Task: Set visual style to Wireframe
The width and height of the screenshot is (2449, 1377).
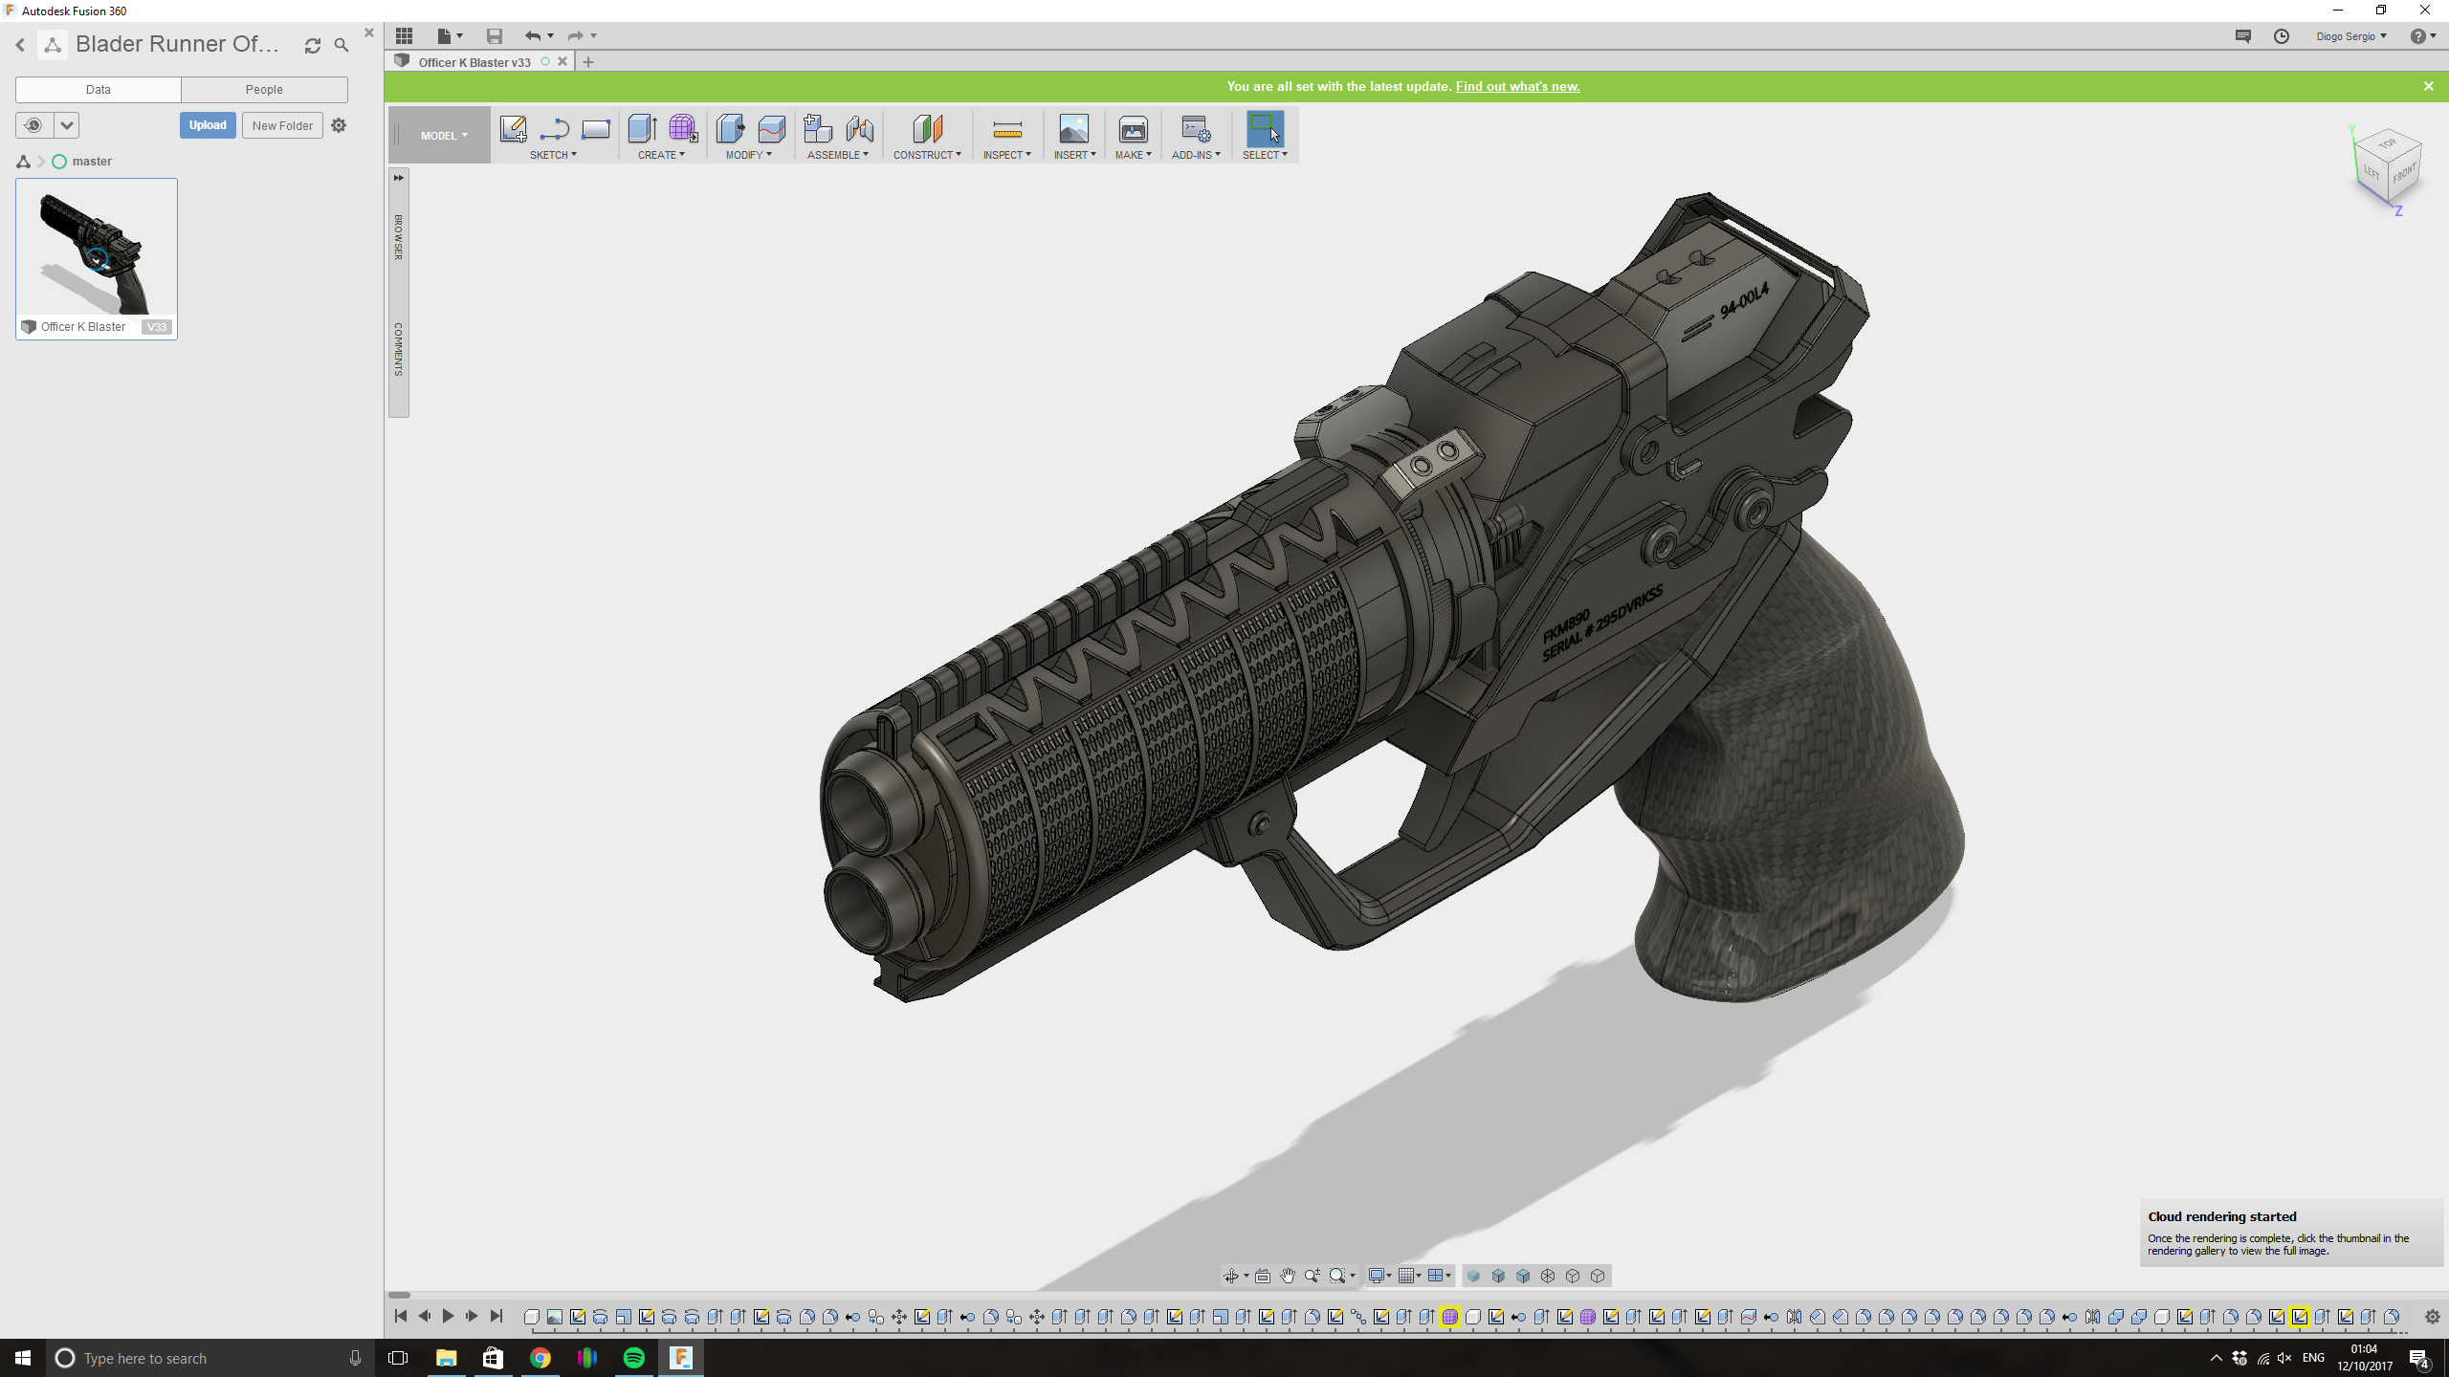Action: (x=1548, y=1276)
